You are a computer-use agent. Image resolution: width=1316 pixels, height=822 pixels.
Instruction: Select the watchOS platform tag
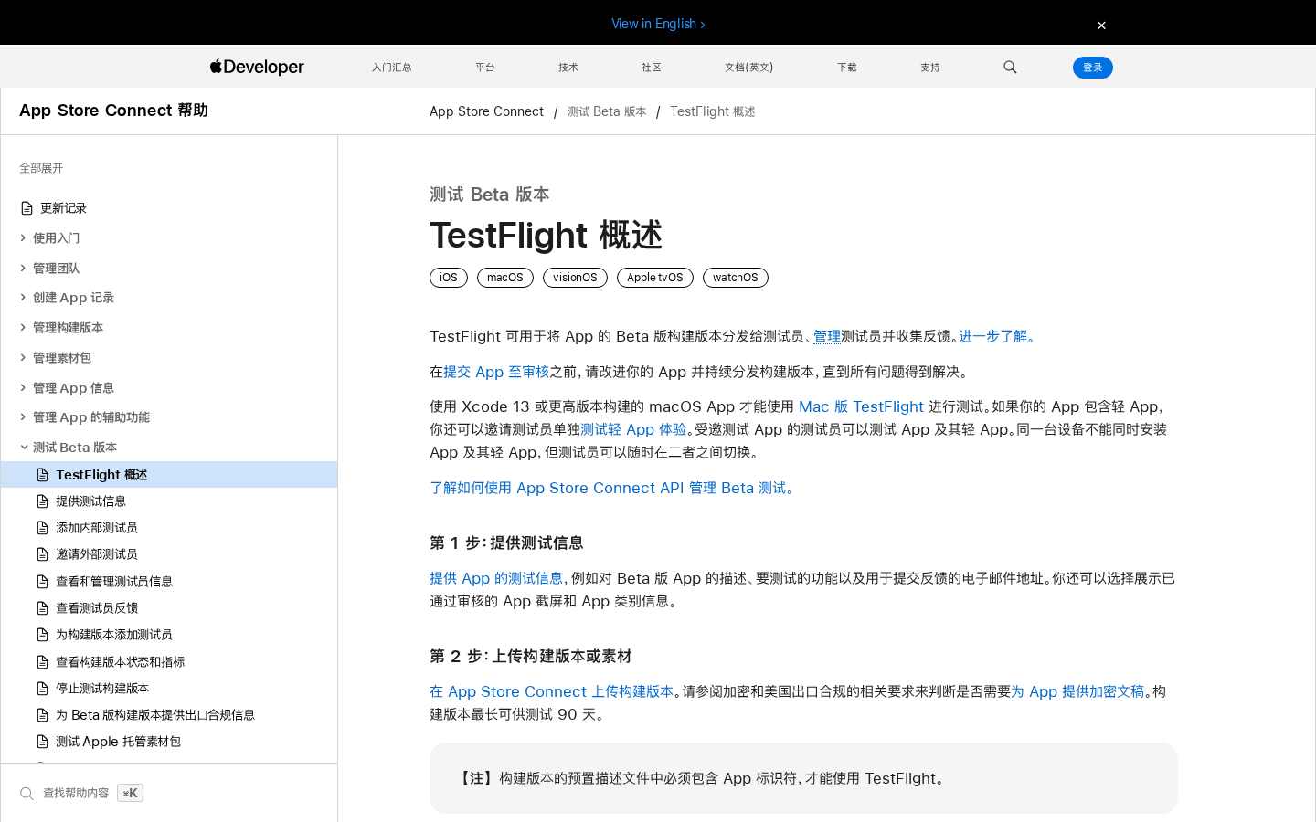click(736, 278)
